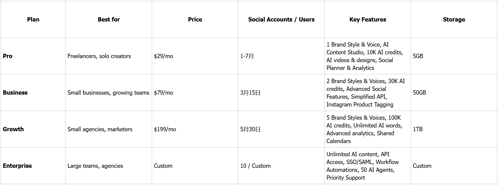Click the Storage column header
498x185 pixels.
coord(454,19)
